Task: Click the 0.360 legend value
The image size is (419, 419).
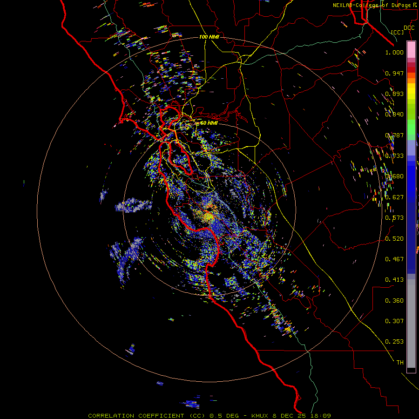Action: tap(394, 301)
